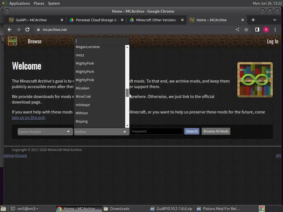Open a new browser tab
Viewport: 283px width, 212px height.
[253, 20]
